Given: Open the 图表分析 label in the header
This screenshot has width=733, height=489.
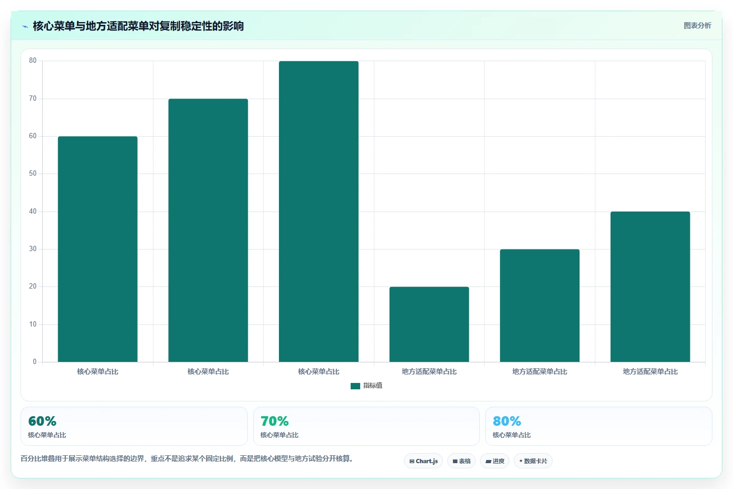Looking at the screenshot, I should point(697,25).
